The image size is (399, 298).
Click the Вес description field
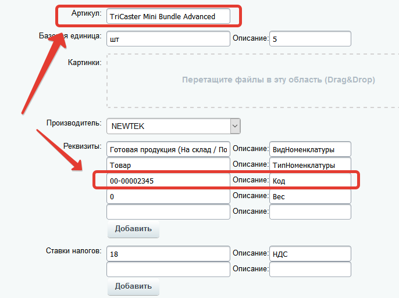pos(311,196)
